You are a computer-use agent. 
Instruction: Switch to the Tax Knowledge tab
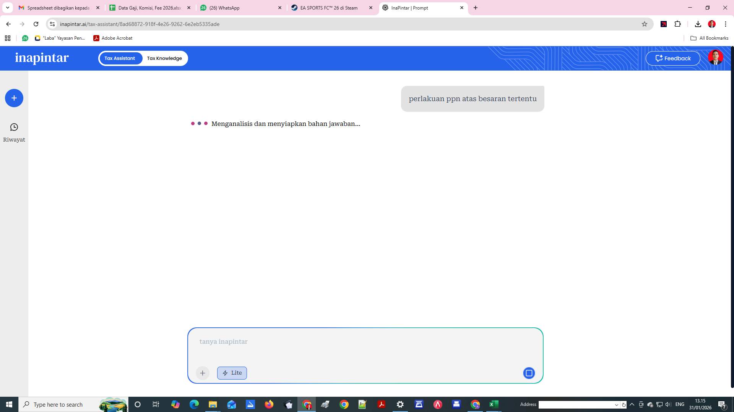(x=164, y=58)
